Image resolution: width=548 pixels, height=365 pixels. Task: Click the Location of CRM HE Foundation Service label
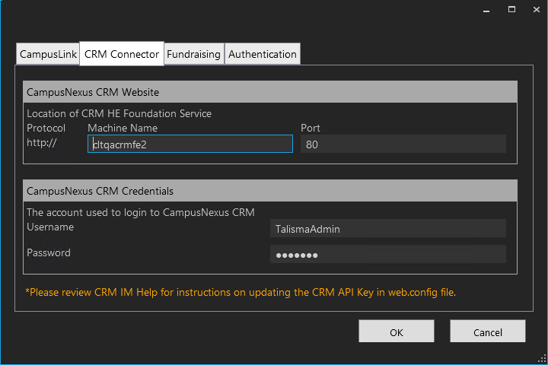coord(119,113)
